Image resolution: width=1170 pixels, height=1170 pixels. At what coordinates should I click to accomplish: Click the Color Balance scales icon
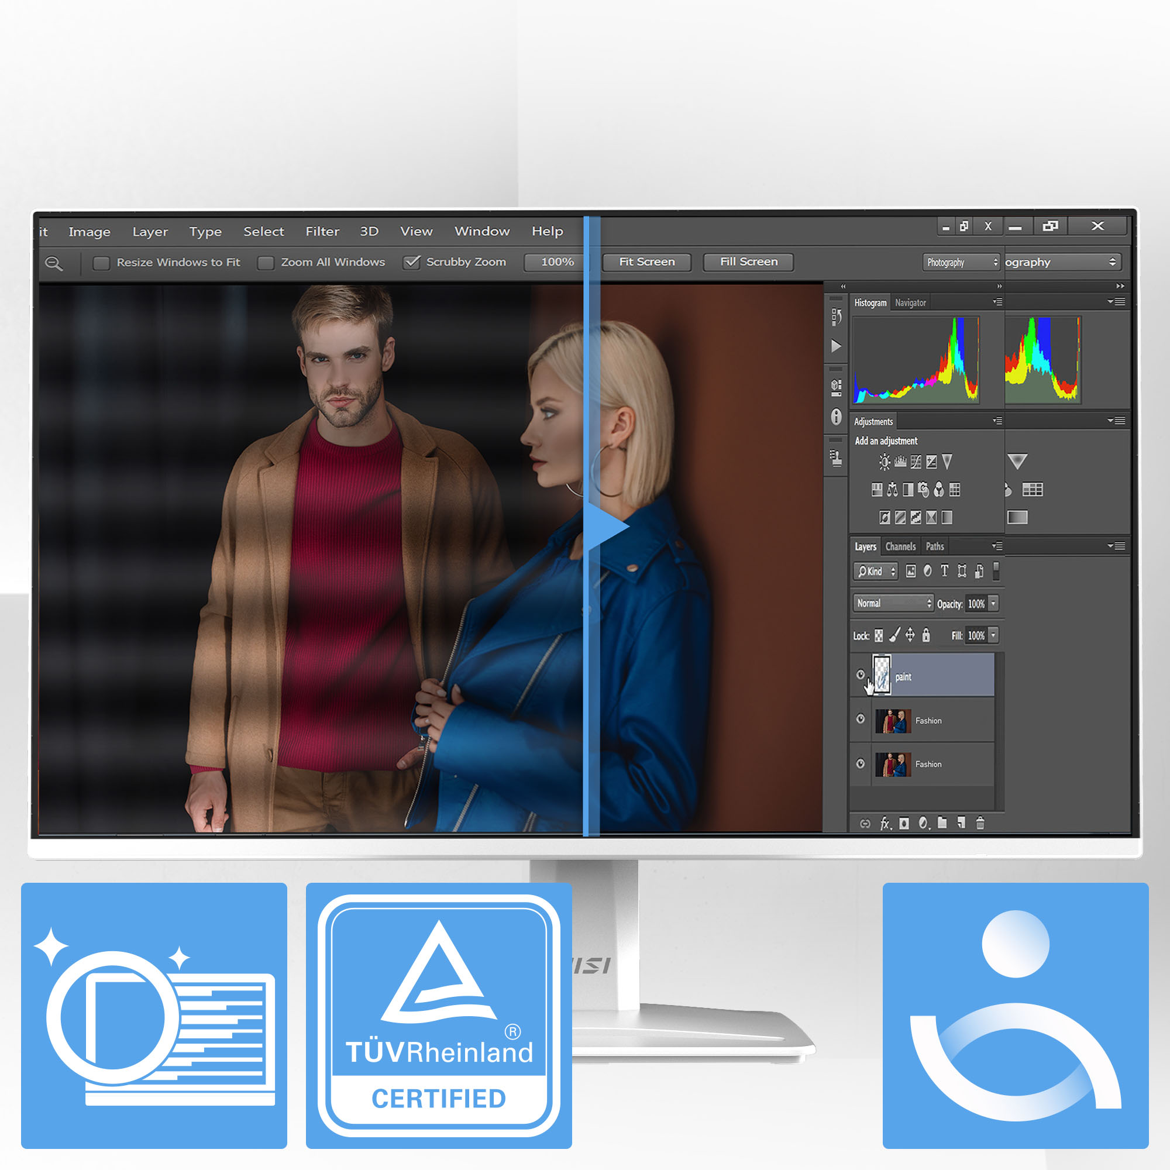tap(892, 489)
